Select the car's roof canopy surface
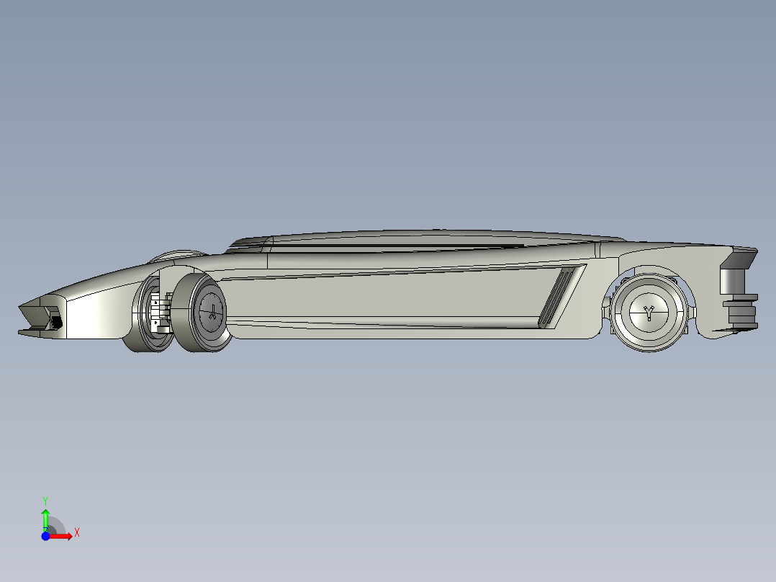 click(x=425, y=238)
